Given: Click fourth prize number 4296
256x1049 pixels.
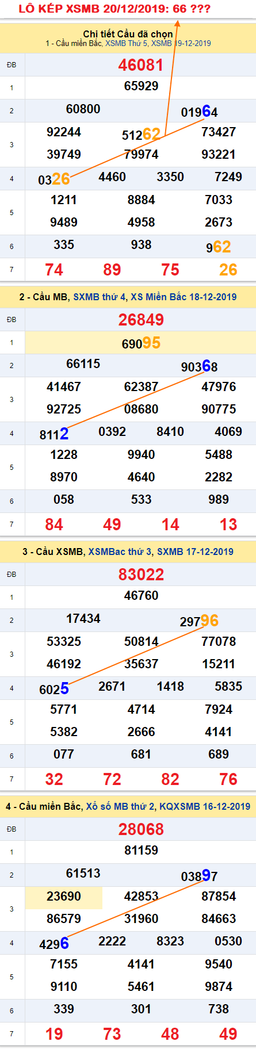Looking at the screenshot, I should pyautogui.click(x=54, y=944).
